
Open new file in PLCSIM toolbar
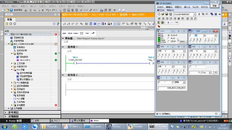(159, 14)
